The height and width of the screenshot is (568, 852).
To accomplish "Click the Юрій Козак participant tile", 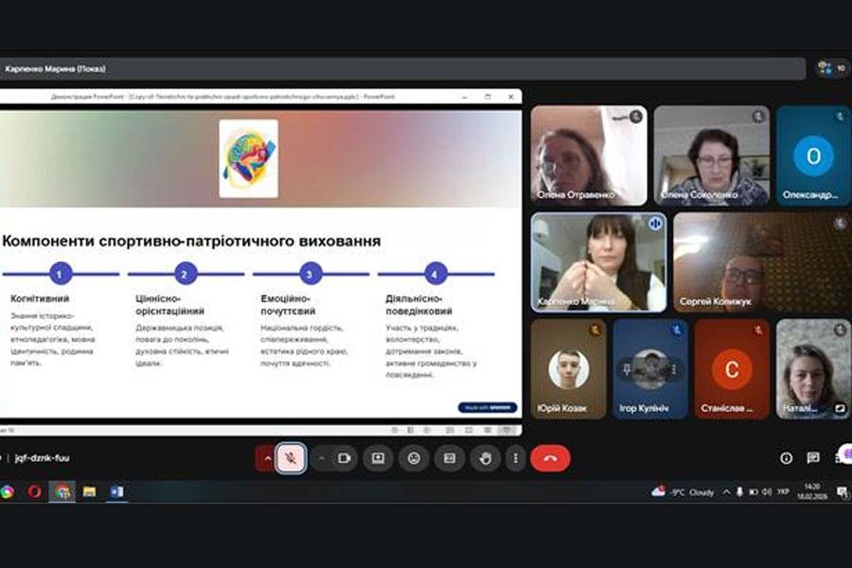I will pyautogui.click(x=568, y=369).
